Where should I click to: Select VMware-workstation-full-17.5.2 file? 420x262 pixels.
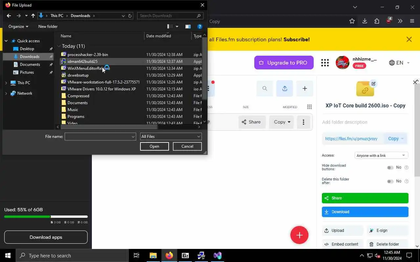[103, 82]
